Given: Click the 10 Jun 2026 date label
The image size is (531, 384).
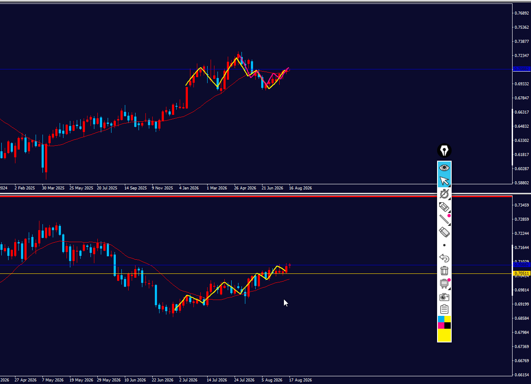Looking at the screenshot, I should pos(136,380).
